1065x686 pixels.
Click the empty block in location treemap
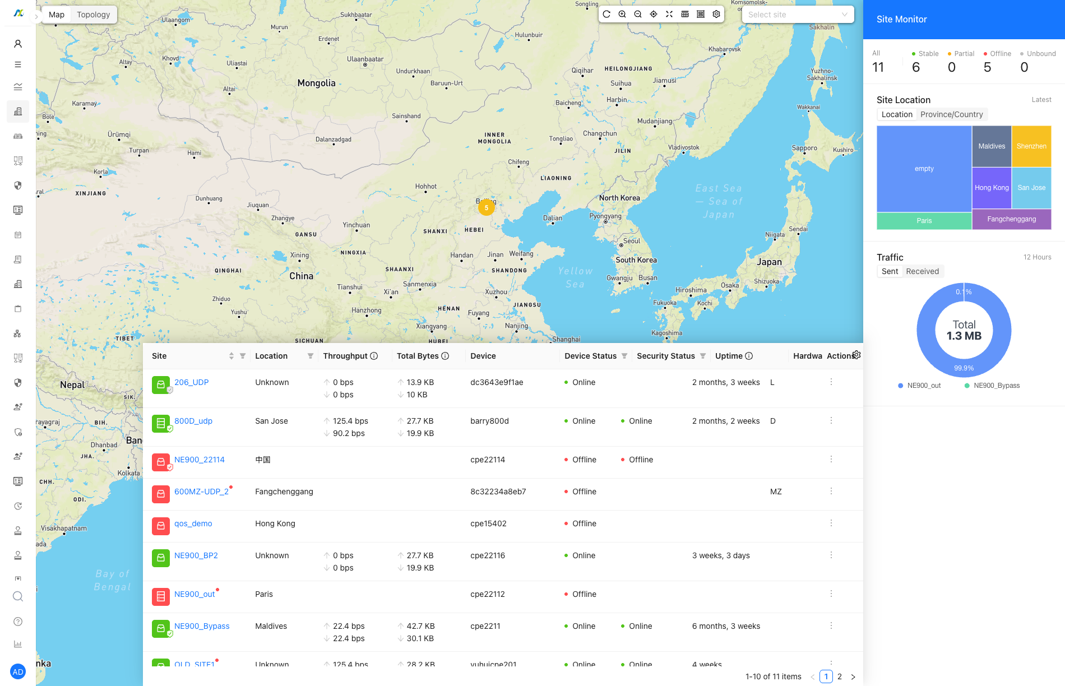point(924,169)
